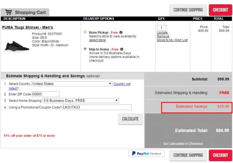This screenshot has height=163, width=233.
Task: Click the Arrives in 5-6 Business Days text
Action: (110, 53)
